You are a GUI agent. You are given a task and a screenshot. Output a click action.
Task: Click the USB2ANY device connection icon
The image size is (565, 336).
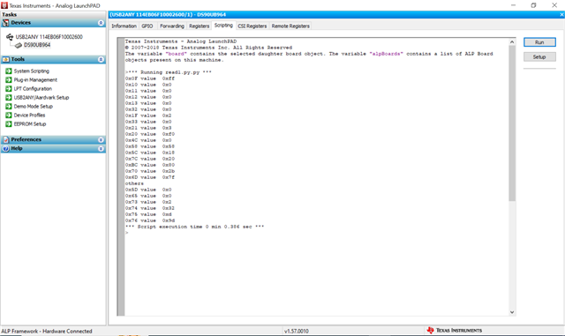(10, 37)
